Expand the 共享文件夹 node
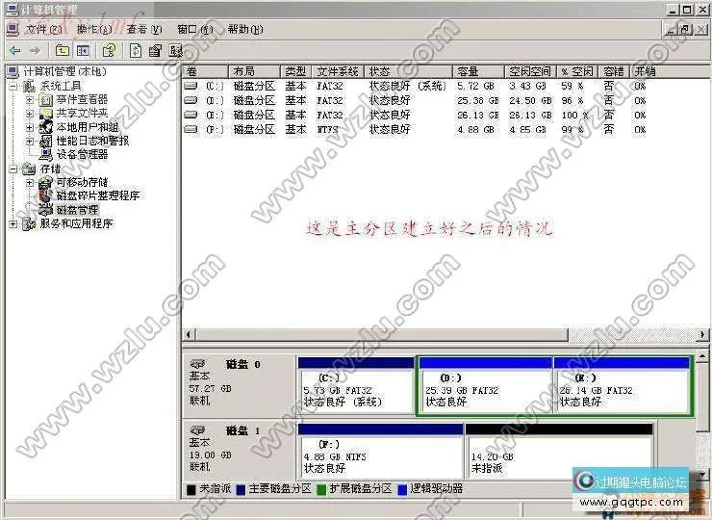This screenshot has height=520, width=712. 30,114
